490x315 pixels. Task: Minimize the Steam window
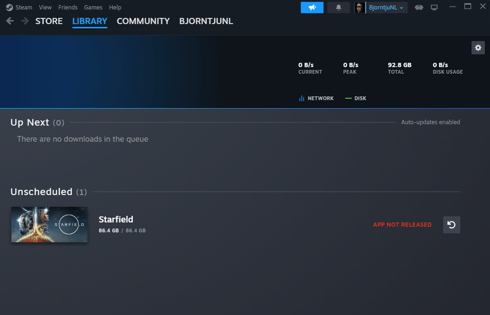pyautogui.click(x=452, y=7)
